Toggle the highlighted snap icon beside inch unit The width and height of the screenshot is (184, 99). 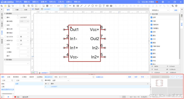(x=66, y=6)
